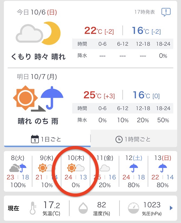Screen dimensions: 181x223
Task: Open the 12(土) Saturday forecast
Action: click(134, 171)
